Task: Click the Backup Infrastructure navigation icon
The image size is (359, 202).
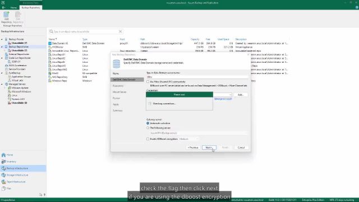Action: (x=3, y=168)
